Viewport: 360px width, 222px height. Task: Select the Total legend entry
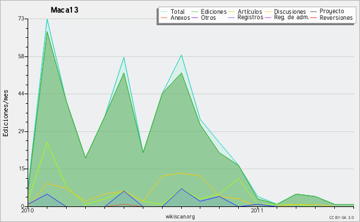(x=178, y=11)
